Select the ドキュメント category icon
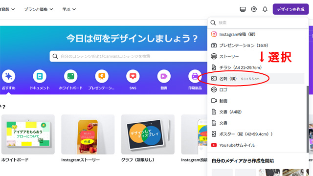 40,76
